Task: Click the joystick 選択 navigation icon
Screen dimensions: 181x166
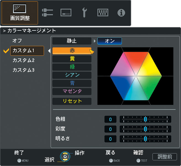Action: coord(65,157)
